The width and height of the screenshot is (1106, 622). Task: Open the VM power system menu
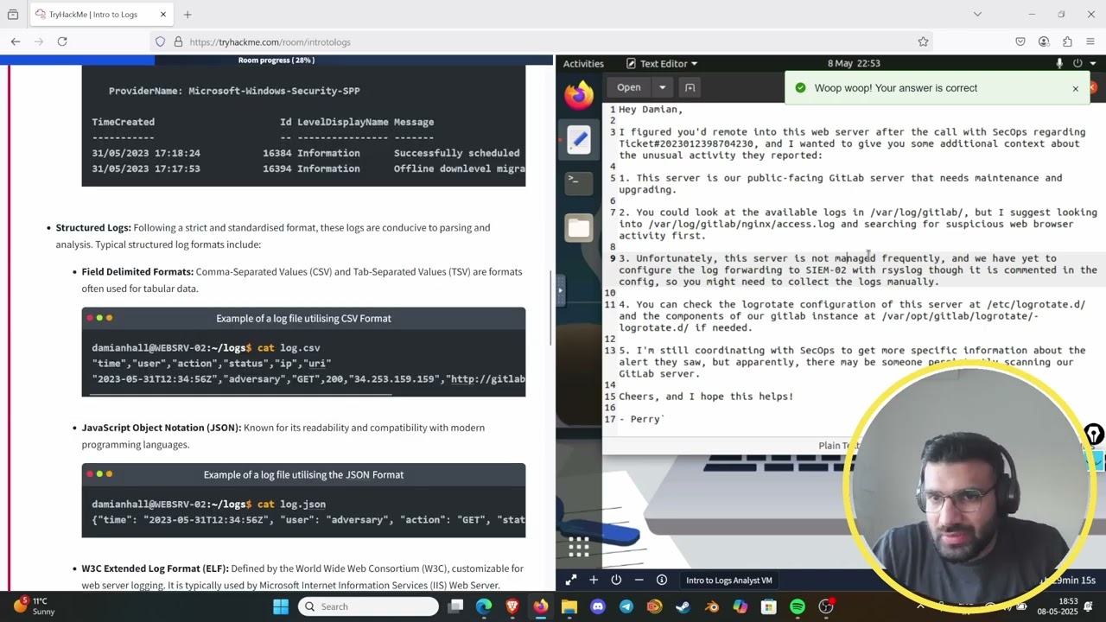[x=1083, y=63]
